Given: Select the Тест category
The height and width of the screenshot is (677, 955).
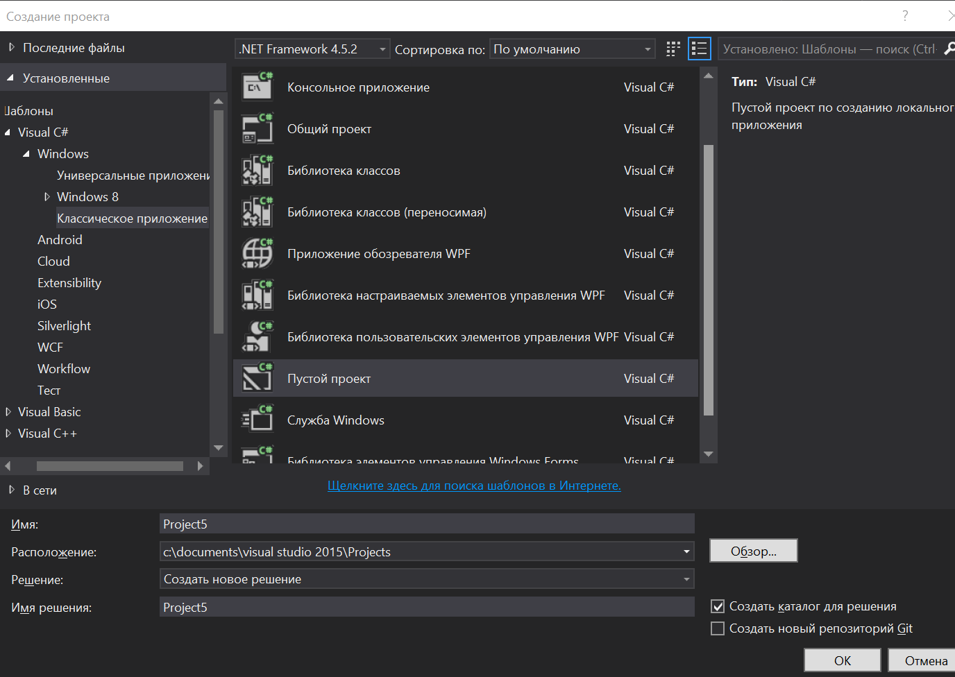Looking at the screenshot, I should (49, 390).
